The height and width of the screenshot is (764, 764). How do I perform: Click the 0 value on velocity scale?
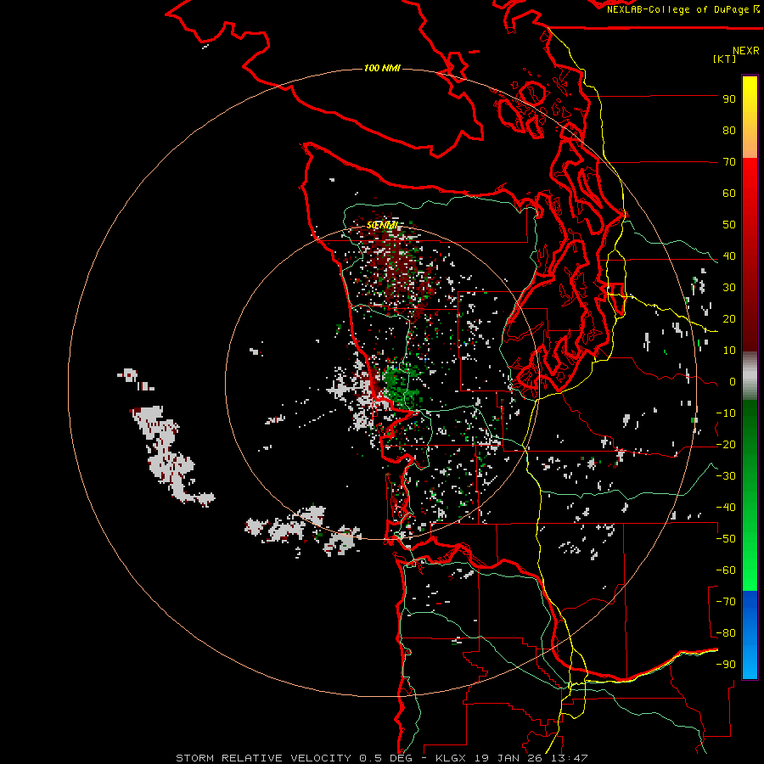(x=732, y=382)
